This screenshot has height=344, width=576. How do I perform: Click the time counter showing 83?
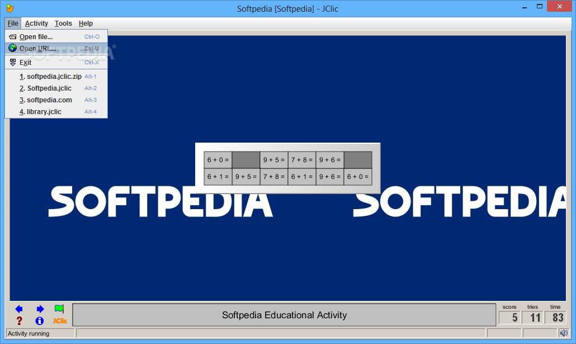[x=555, y=318]
